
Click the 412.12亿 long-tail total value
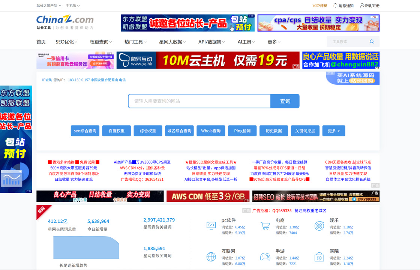coord(58,222)
